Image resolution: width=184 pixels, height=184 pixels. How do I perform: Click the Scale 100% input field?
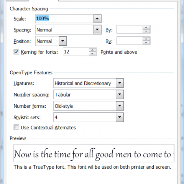click(64, 19)
